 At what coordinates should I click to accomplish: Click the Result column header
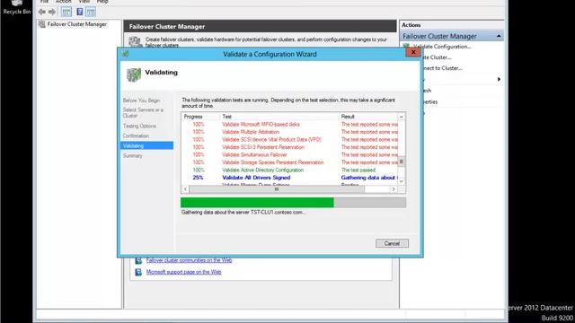tap(368, 117)
